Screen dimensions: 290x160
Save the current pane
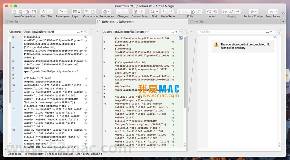click(x=136, y=12)
